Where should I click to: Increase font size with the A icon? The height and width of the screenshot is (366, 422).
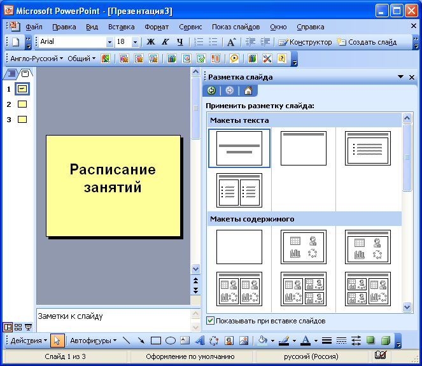coord(232,42)
